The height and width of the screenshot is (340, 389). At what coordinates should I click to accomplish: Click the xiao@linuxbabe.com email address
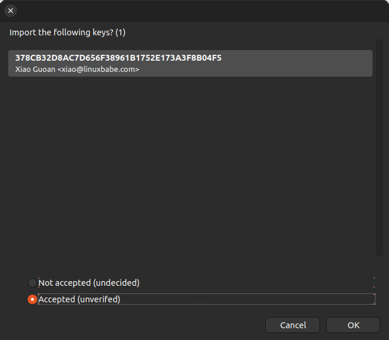(100, 70)
